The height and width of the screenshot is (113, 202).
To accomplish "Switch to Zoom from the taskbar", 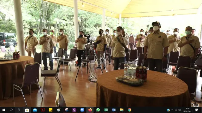I will tap(82, 110).
